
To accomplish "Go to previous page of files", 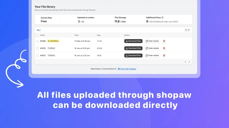I will click(x=185, y=62).
